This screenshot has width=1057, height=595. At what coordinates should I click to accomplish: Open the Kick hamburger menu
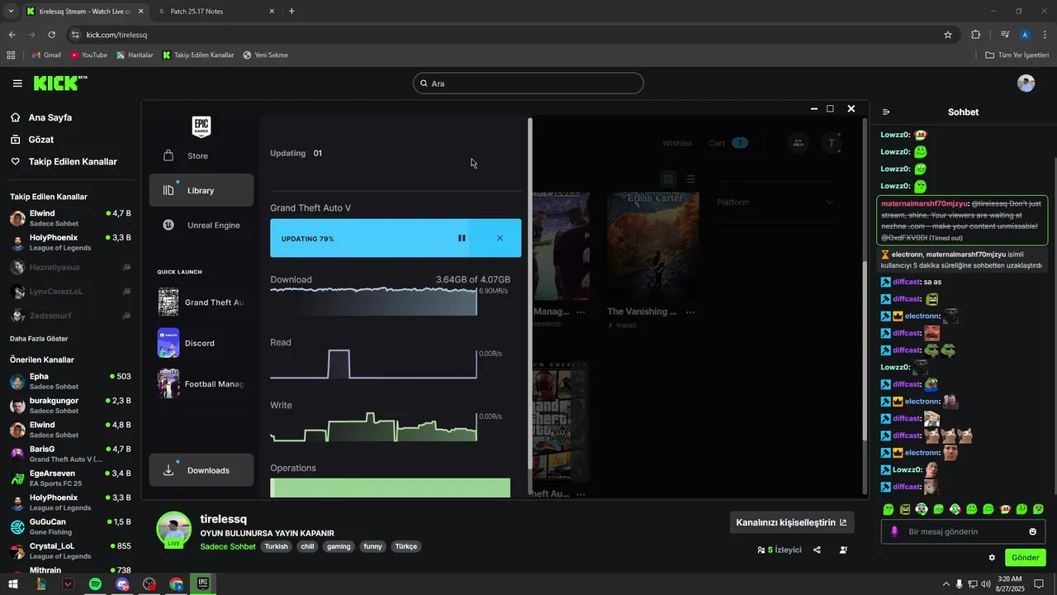click(17, 83)
